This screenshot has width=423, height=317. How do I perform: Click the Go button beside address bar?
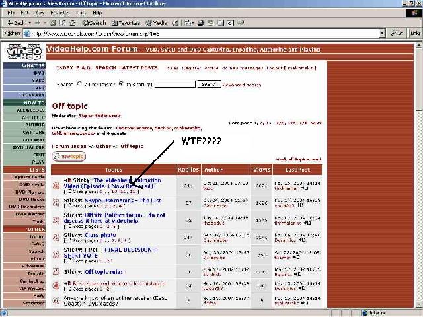coord(397,34)
